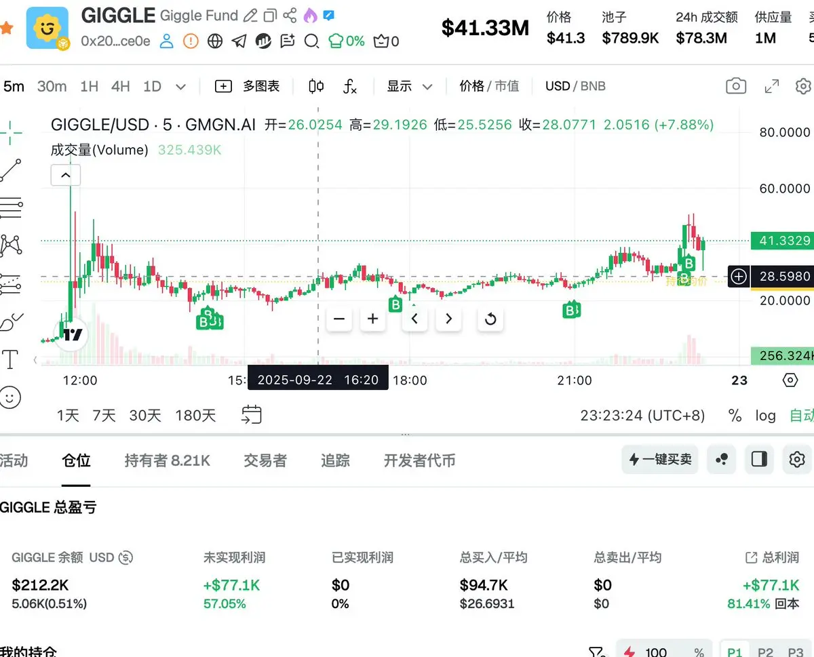Screen dimensions: 814x657
Task: Select 4H timeframe
Action: [x=120, y=86]
